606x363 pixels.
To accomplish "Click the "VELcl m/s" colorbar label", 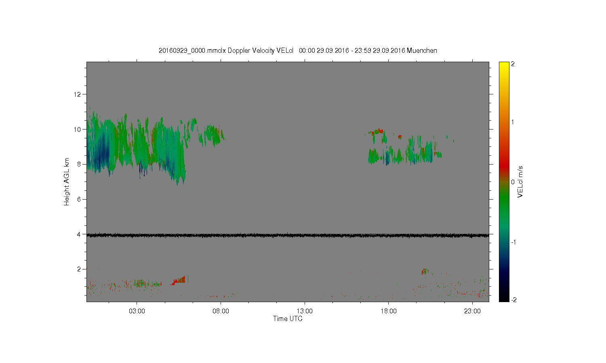I will click(x=520, y=182).
